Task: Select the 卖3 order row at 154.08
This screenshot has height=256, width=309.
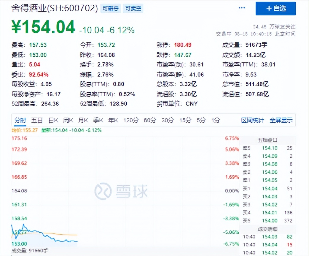Action: click(267, 164)
